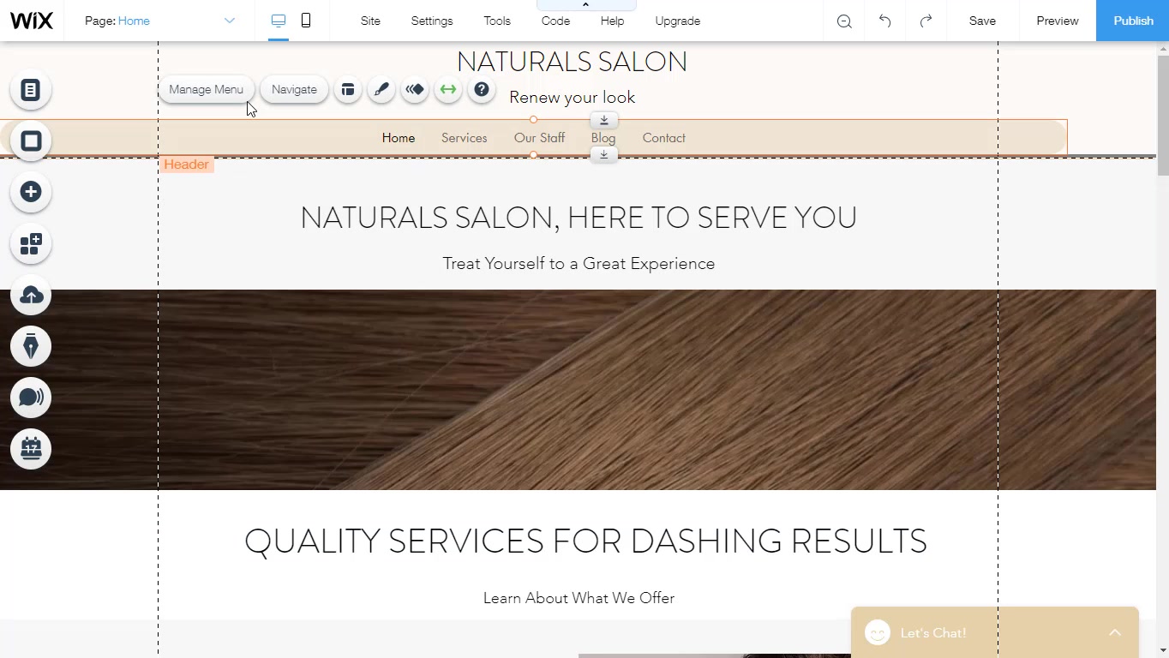
Task: Open the Bookings calendar icon
Action: pyautogui.click(x=31, y=448)
